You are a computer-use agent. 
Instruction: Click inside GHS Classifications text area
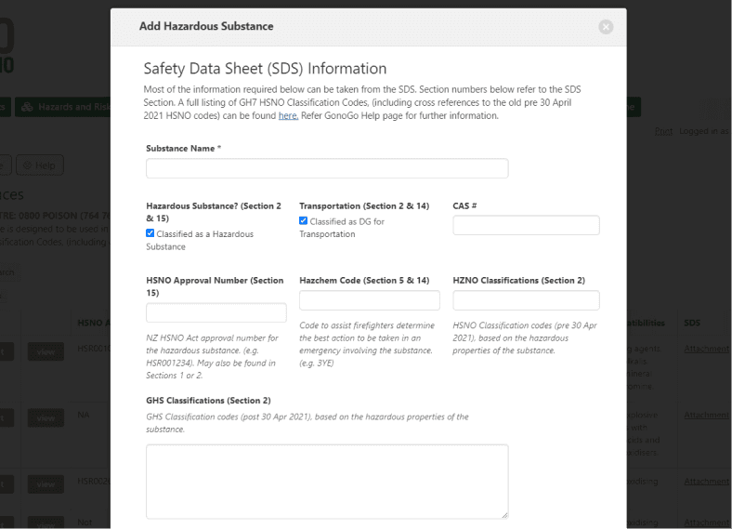coord(327,482)
